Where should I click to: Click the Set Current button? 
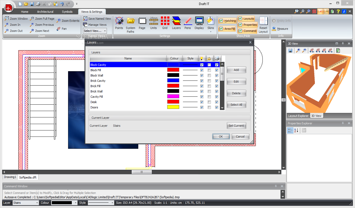(x=236, y=126)
